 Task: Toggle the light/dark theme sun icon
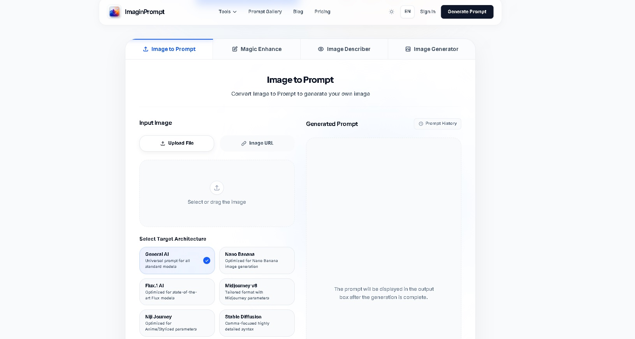pos(392,12)
